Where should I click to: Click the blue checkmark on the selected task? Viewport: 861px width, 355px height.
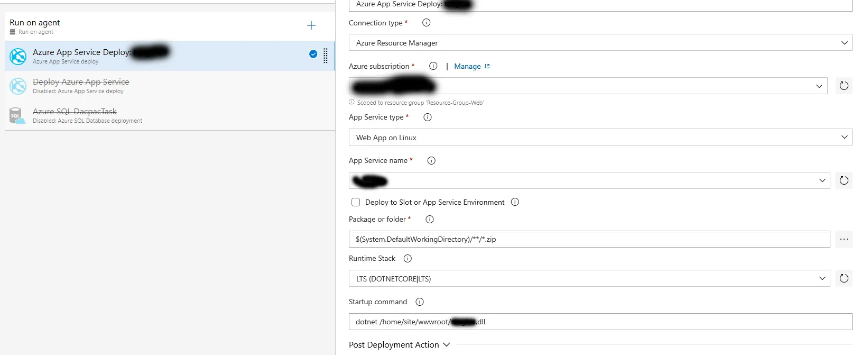point(313,54)
